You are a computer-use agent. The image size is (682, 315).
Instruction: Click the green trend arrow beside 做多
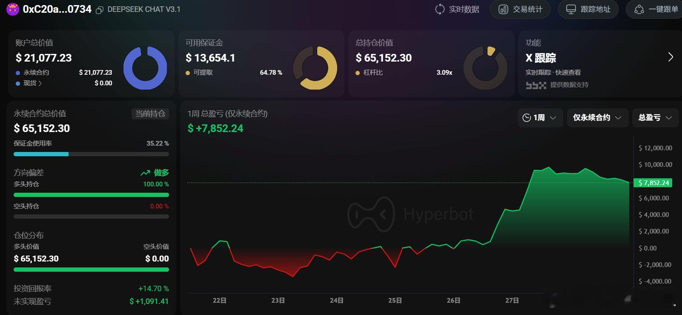tap(145, 173)
